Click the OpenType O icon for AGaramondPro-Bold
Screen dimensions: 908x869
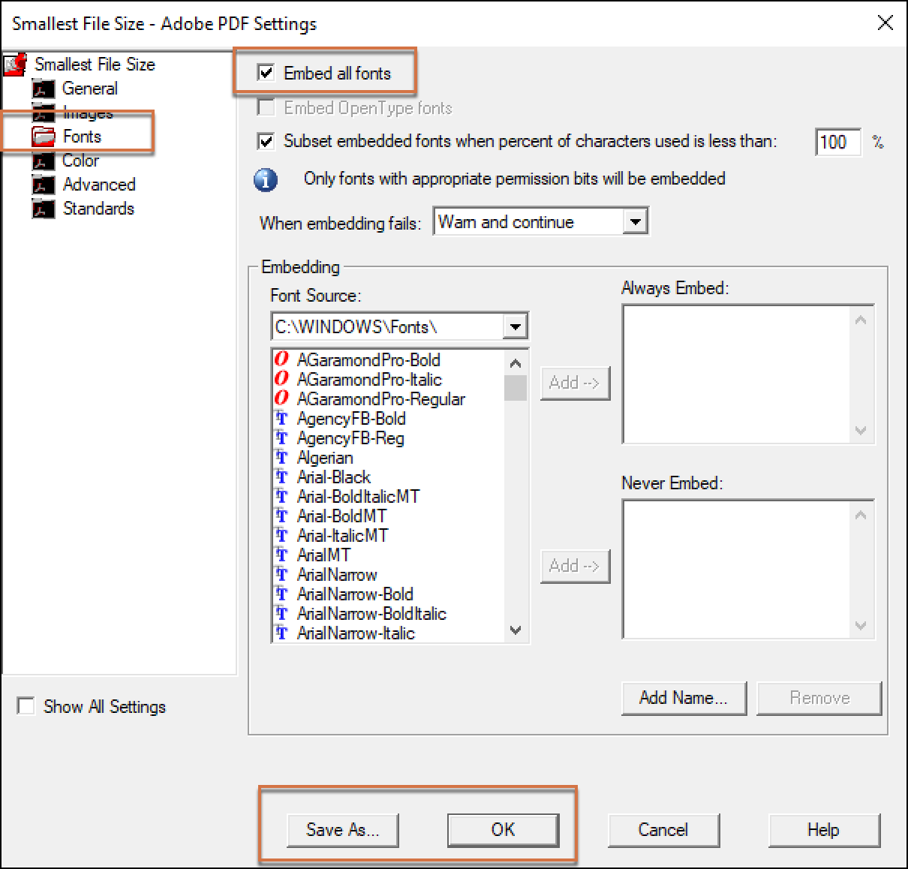[x=281, y=359]
